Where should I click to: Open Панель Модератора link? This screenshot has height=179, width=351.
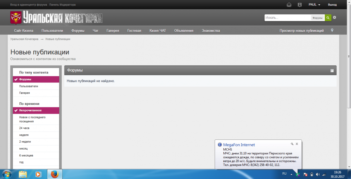pyautogui.click(x=62, y=5)
